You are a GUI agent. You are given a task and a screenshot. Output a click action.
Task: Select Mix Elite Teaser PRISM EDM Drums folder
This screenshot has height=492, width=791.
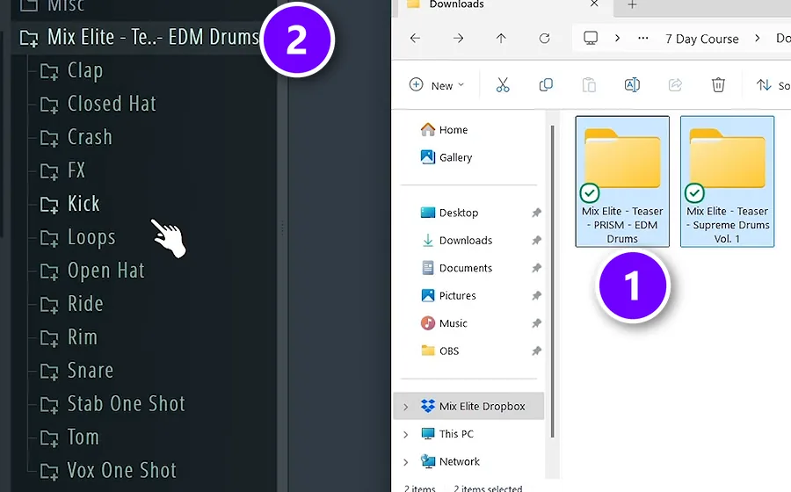coord(622,182)
